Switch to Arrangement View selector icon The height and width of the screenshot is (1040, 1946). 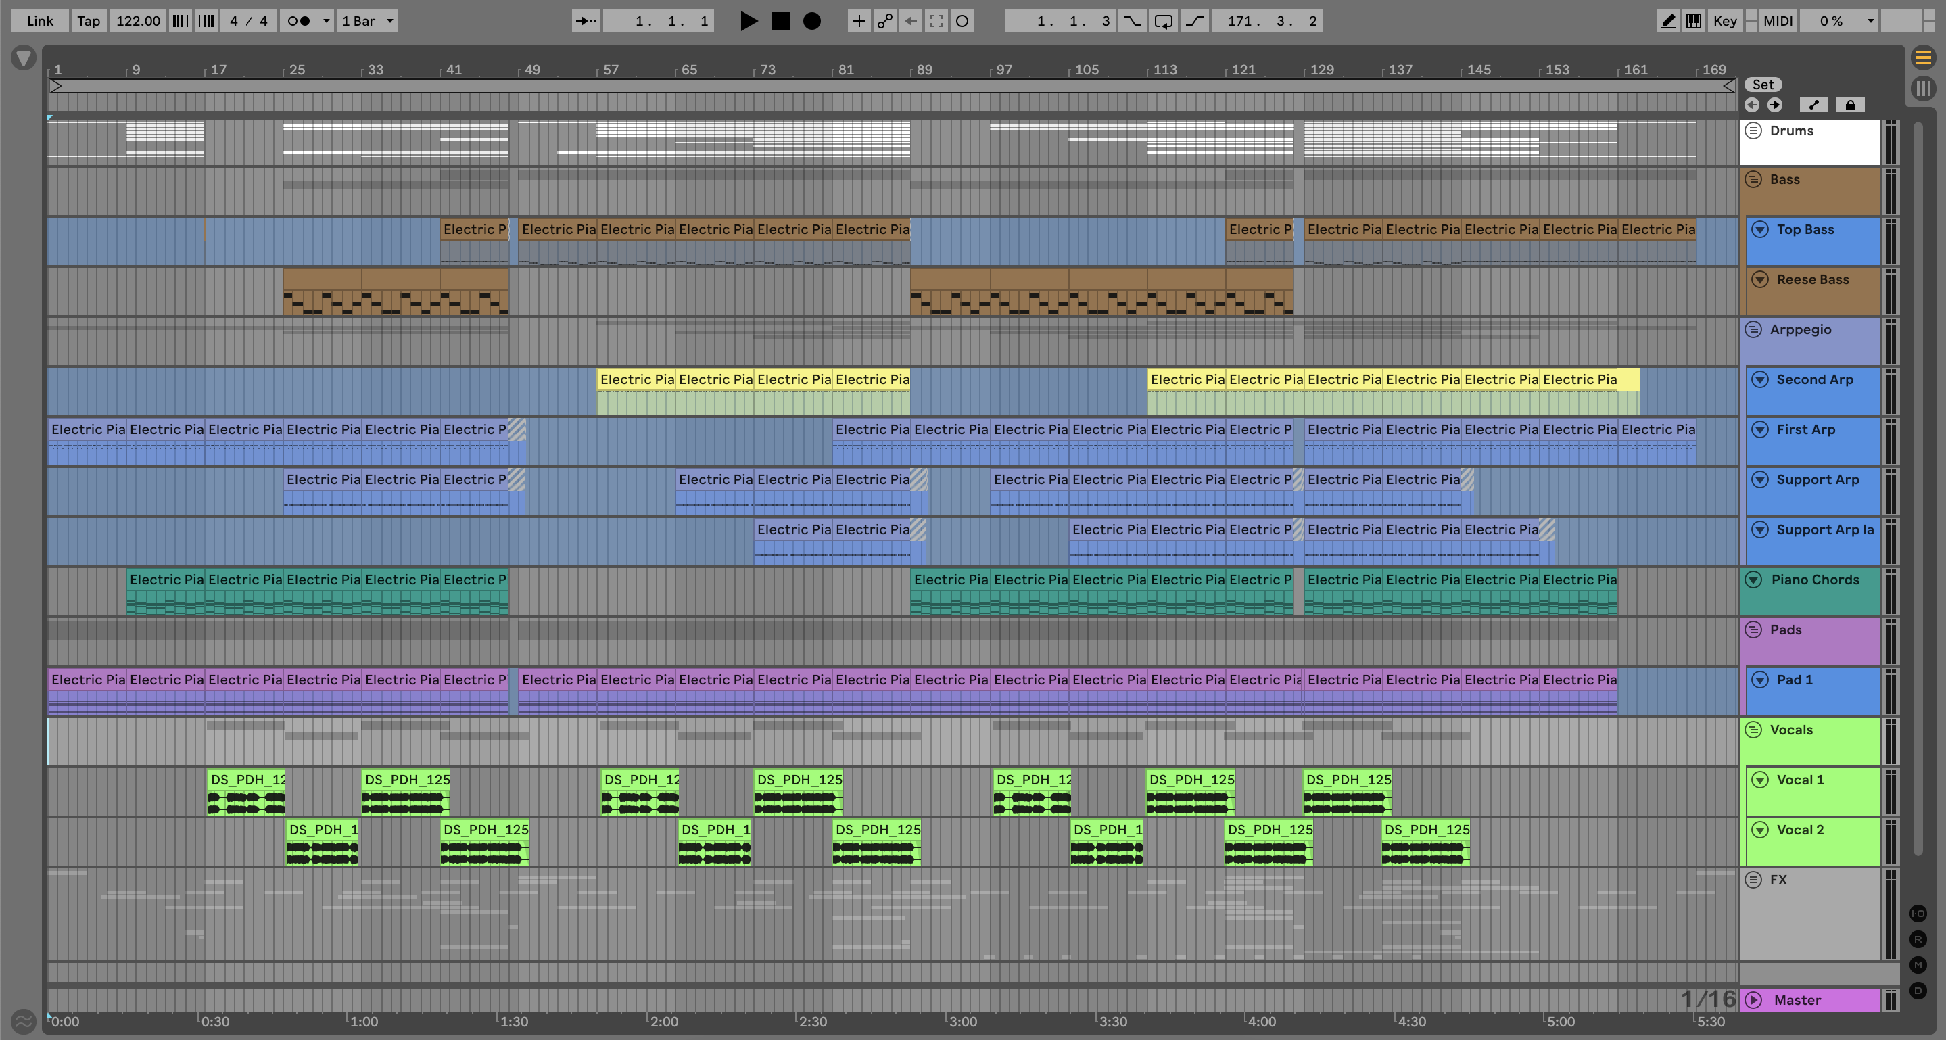1923,57
